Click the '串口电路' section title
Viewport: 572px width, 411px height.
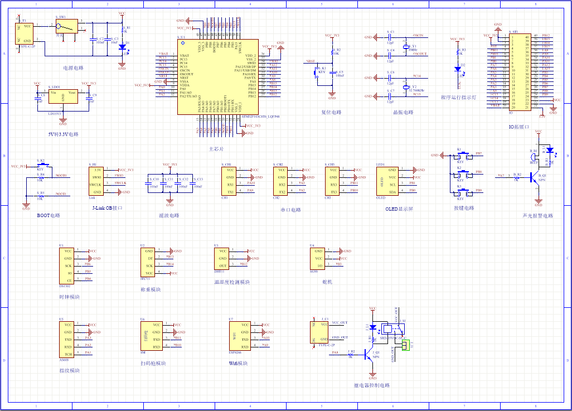(291, 210)
